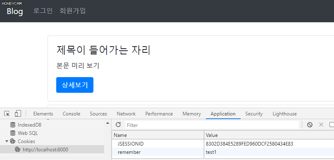Select the IndexedDB tree item
Screen dimensions: 334x160
30,125
